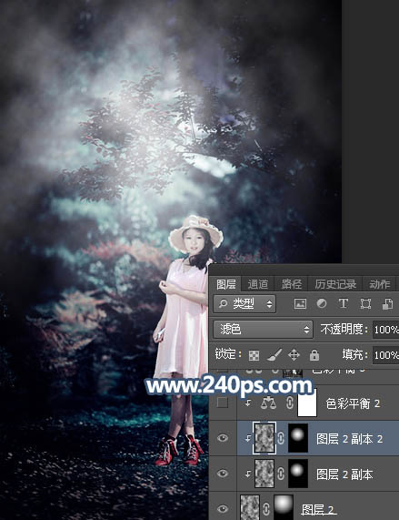399x520 pixels.
Task: Click the clipping arrow on 图层 2 副本 (not 副本 2)
Action: (248, 474)
